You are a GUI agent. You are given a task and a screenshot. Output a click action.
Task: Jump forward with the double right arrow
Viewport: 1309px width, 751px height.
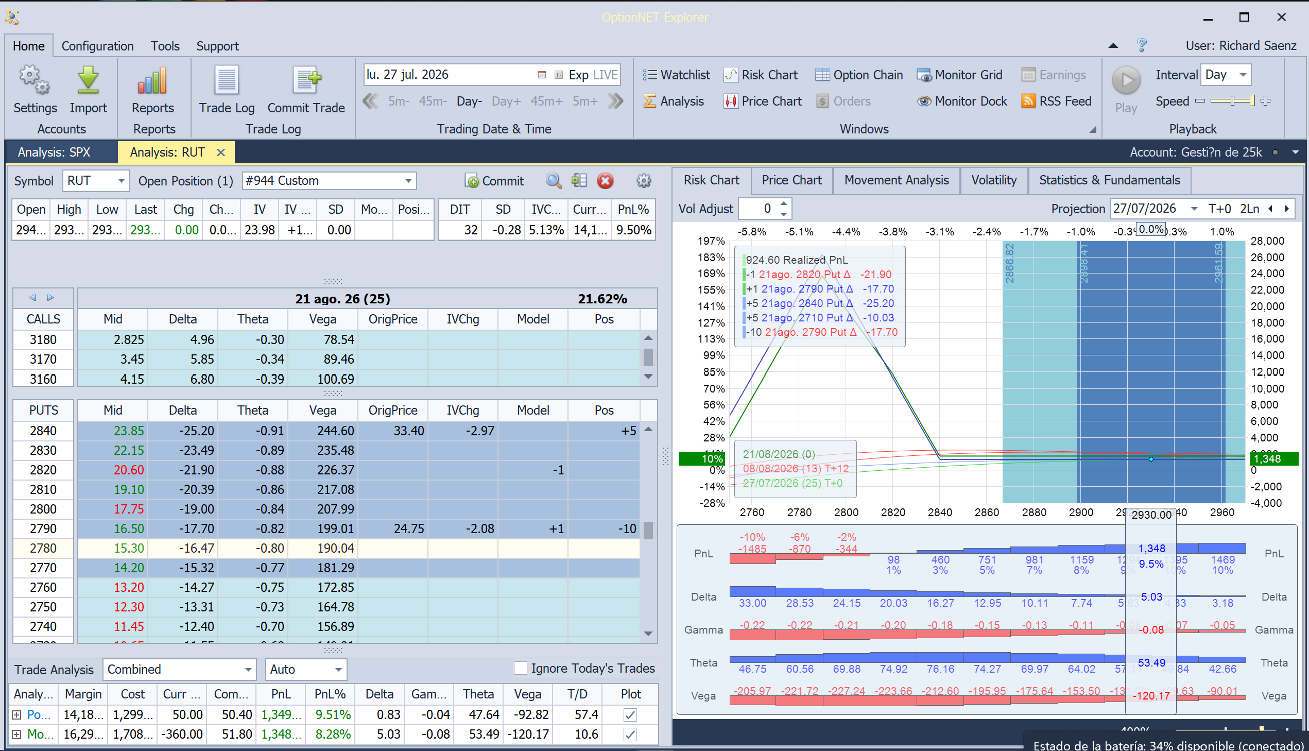(x=615, y=101)
